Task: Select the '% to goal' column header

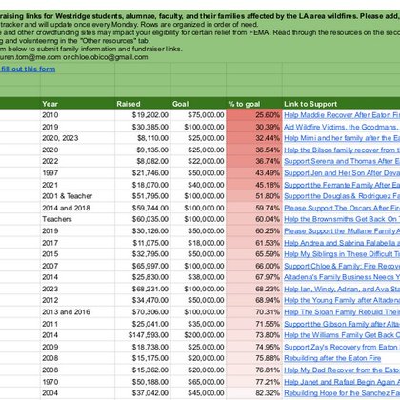Action: (x=254, y=104)
